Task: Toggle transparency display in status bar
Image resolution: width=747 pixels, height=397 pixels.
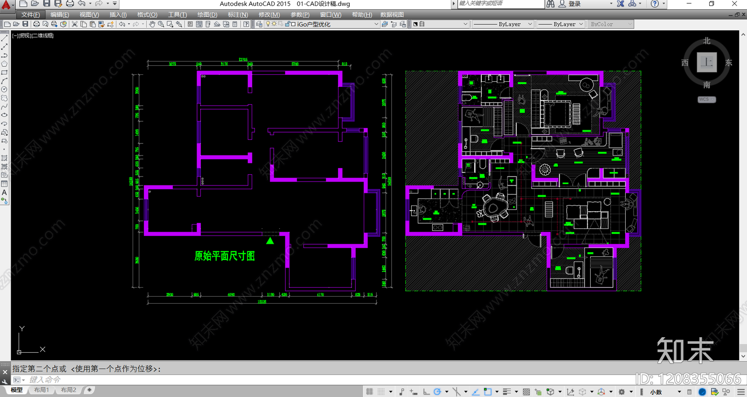Action: [526, 392]
